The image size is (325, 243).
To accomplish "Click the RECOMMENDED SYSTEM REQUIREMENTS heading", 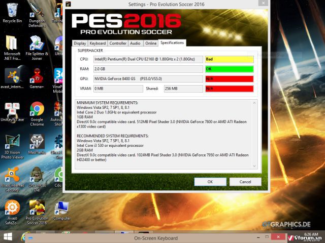I will [113, 136].
